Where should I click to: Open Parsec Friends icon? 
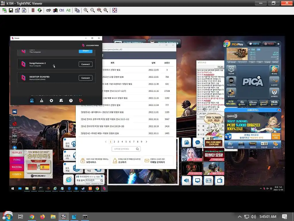tap(61, 101)
